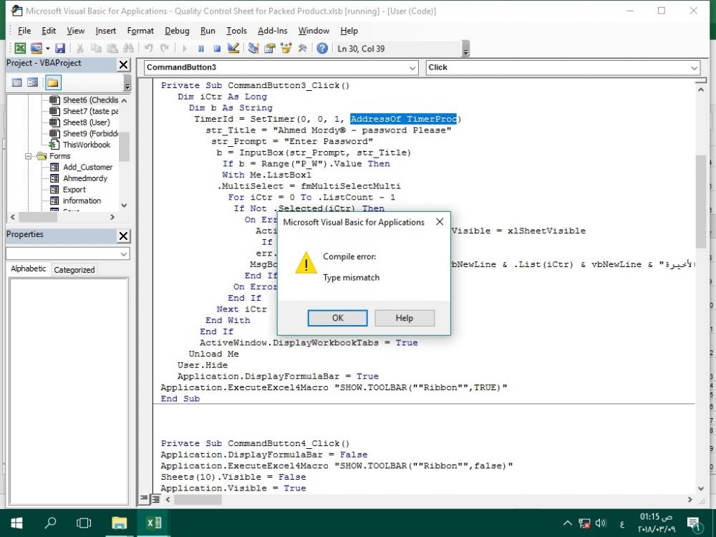Click OK in the Compile error dialog

click(337, 318)
